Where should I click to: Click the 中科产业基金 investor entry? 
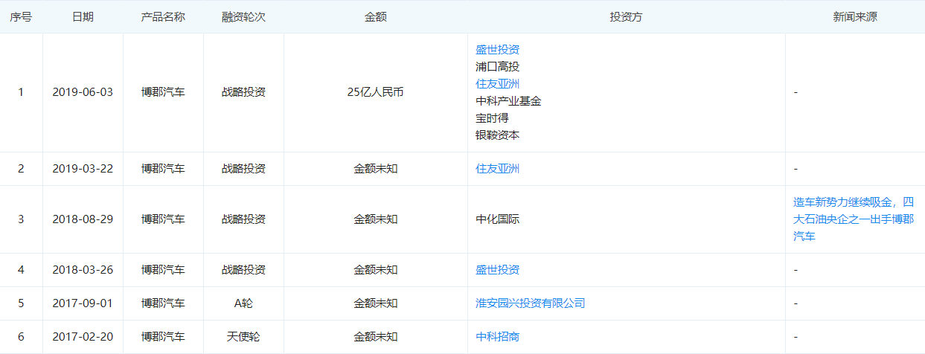pyautogui.click(x=508, y=101)
